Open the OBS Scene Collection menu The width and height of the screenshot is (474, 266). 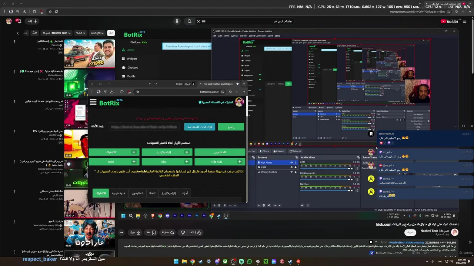(257, 35)
